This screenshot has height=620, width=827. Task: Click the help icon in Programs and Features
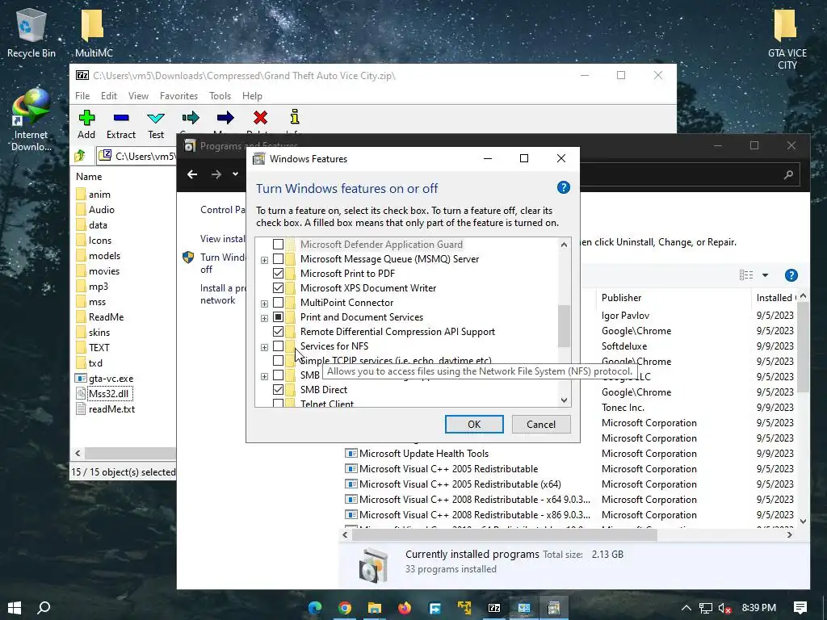[791, 275]
